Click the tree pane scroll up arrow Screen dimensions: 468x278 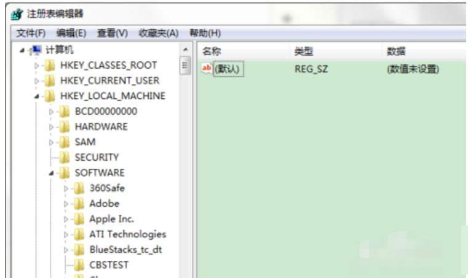(185, 50)
